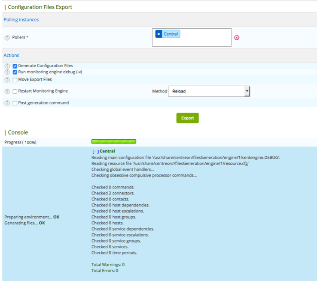The image size is (317, 281).
Task: Click help icon next to Pollers
Action: [7, 38]
